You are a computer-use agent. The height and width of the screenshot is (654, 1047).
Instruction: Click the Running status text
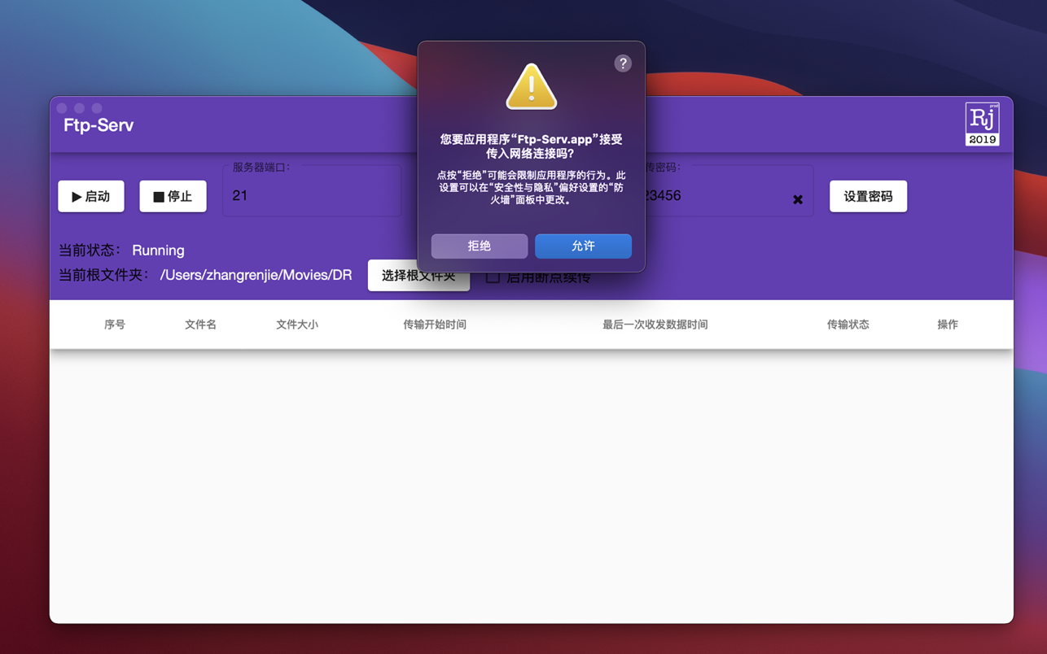click(158, 251)
